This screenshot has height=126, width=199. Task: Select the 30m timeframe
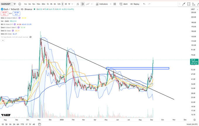click(43, 4)
